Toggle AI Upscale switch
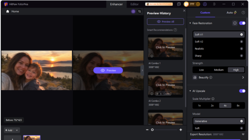Image resolution: width=249 pixels, height=140 pixels. [242, 91]
